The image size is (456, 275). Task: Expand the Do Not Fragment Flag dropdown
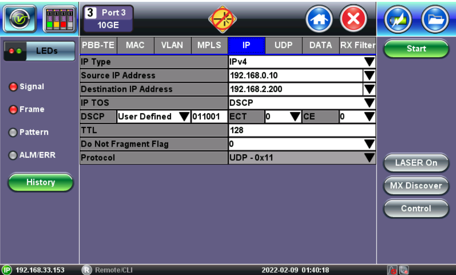[302, 144]
